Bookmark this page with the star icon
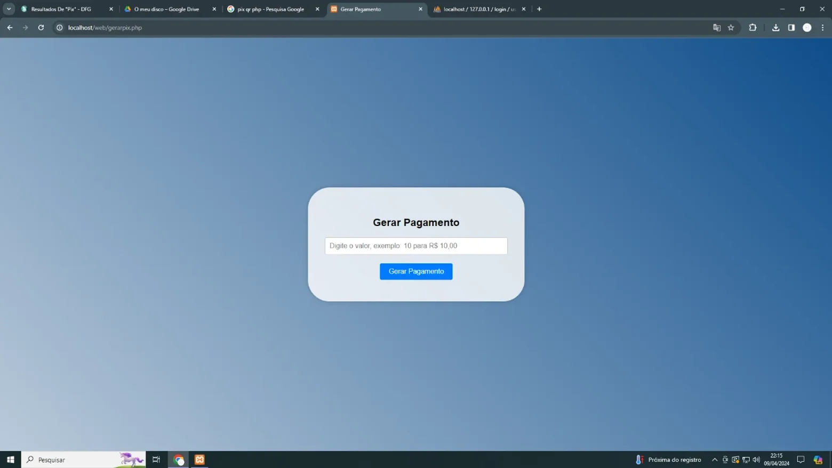 pyautogui.click(x=731, y=28)
